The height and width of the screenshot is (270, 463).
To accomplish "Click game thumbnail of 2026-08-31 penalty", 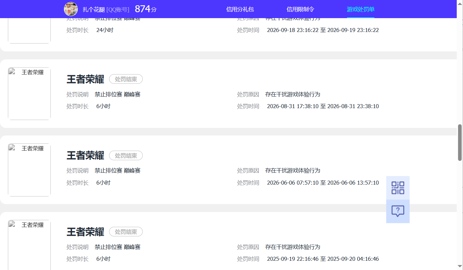I will (29, 94).
